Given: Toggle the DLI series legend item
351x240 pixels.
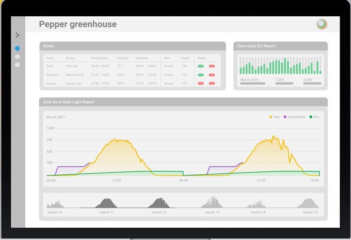Looking at the screenshot, I should tap(314, 117).
